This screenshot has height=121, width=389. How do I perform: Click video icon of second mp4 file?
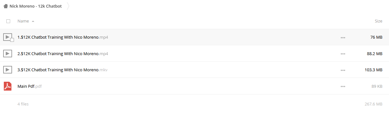click(8, 54)
